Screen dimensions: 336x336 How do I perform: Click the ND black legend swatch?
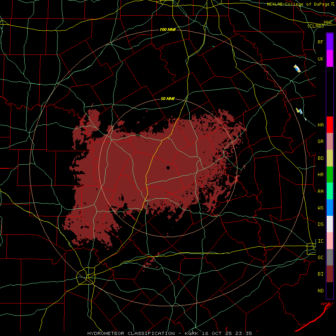330,290
